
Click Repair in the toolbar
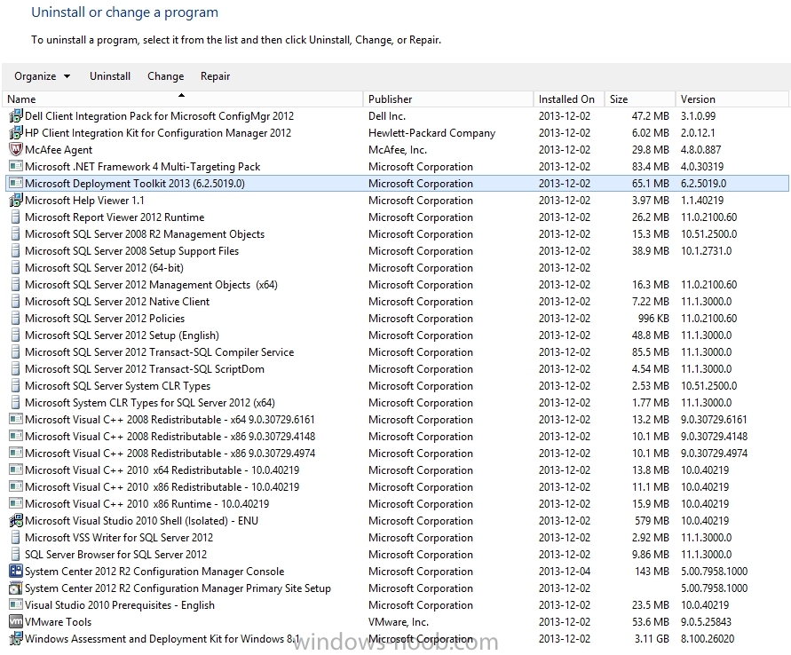click(215, 76)
